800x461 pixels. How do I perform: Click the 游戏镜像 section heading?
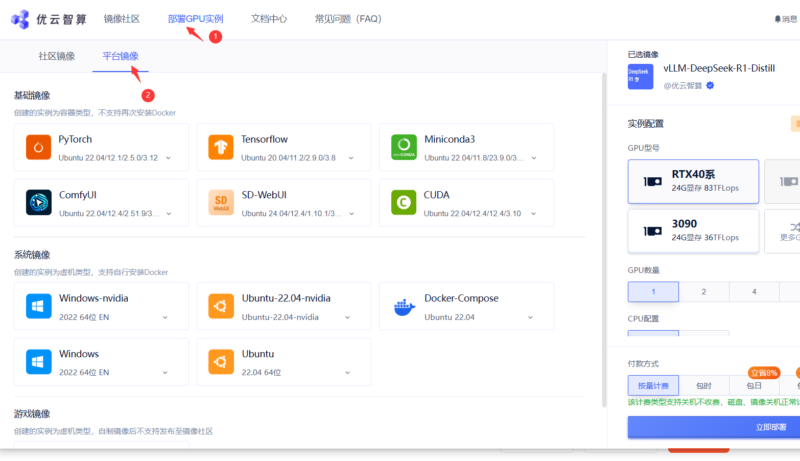coord(32,414)
